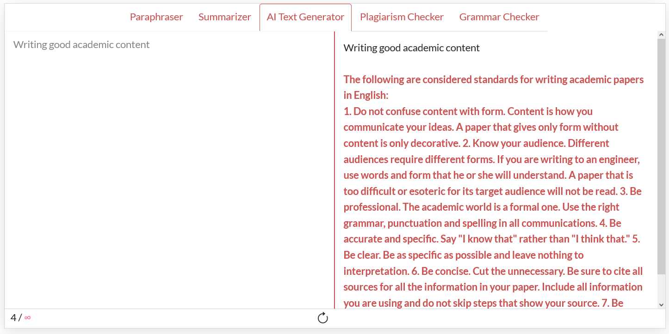Click the scrollbar up arrow
The width and height of the screenshot is (669, 334).
click(661, 35)
